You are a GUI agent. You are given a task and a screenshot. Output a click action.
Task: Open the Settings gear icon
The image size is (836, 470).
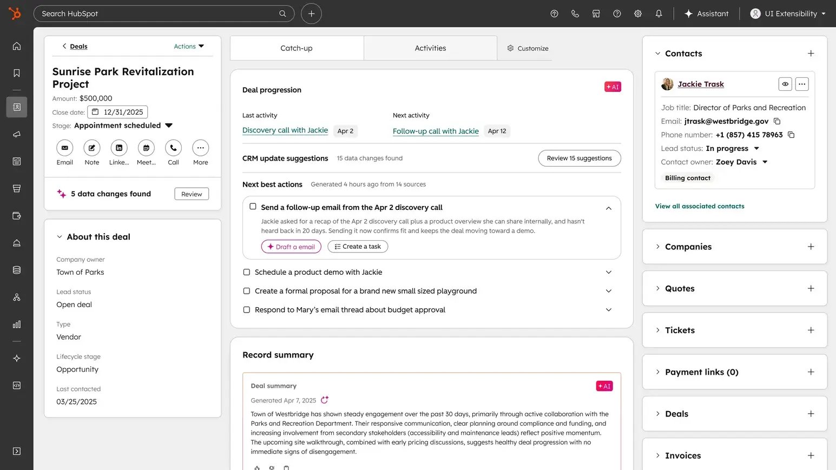point(638,14)
